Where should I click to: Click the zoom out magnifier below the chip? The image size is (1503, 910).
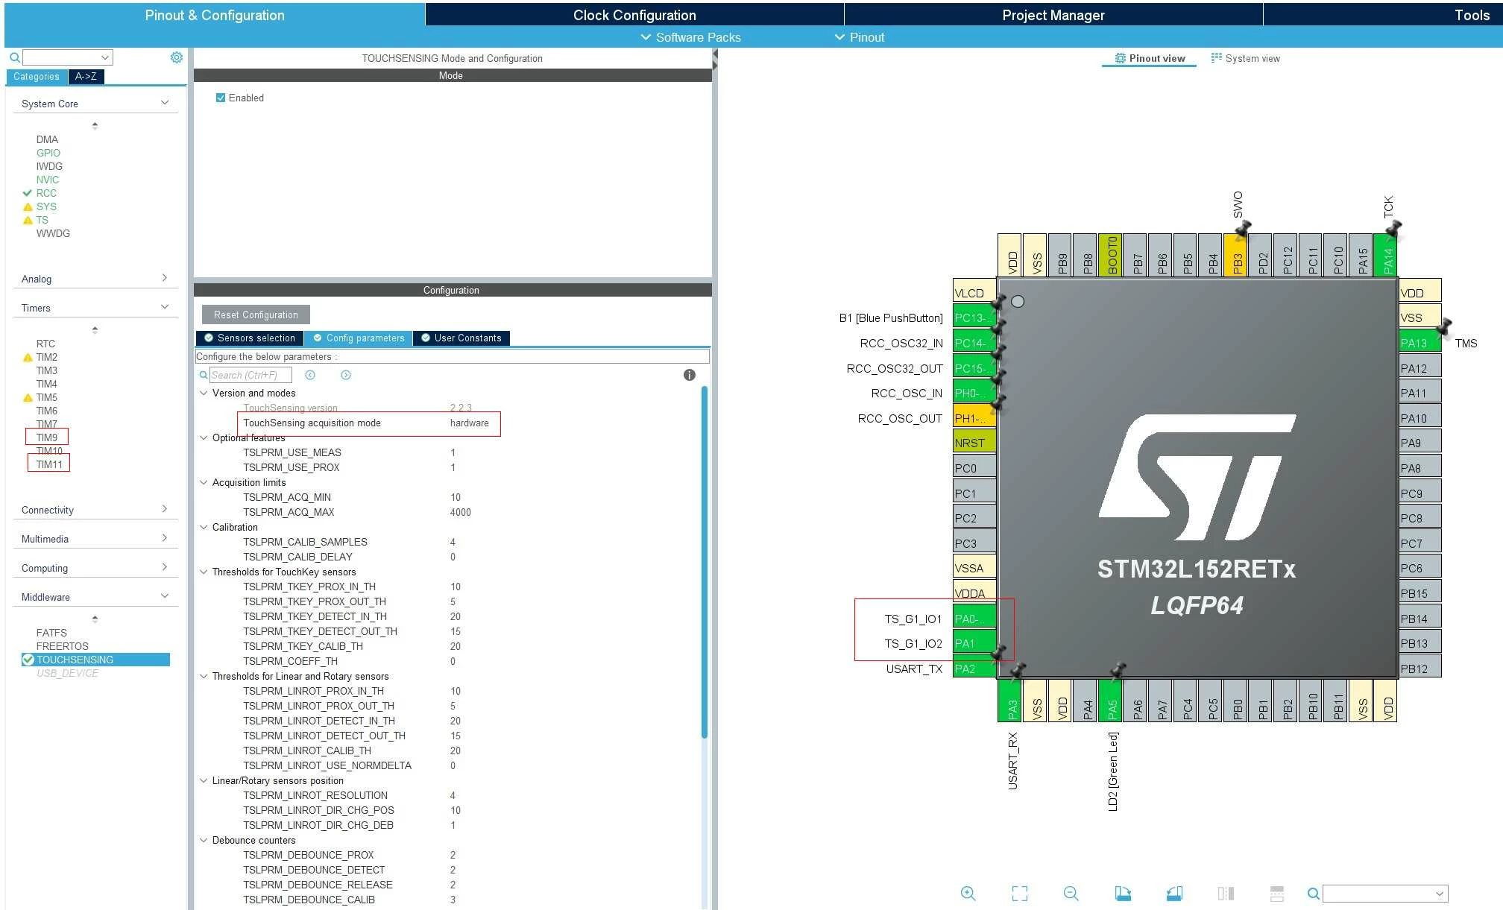coord(1071,893)
